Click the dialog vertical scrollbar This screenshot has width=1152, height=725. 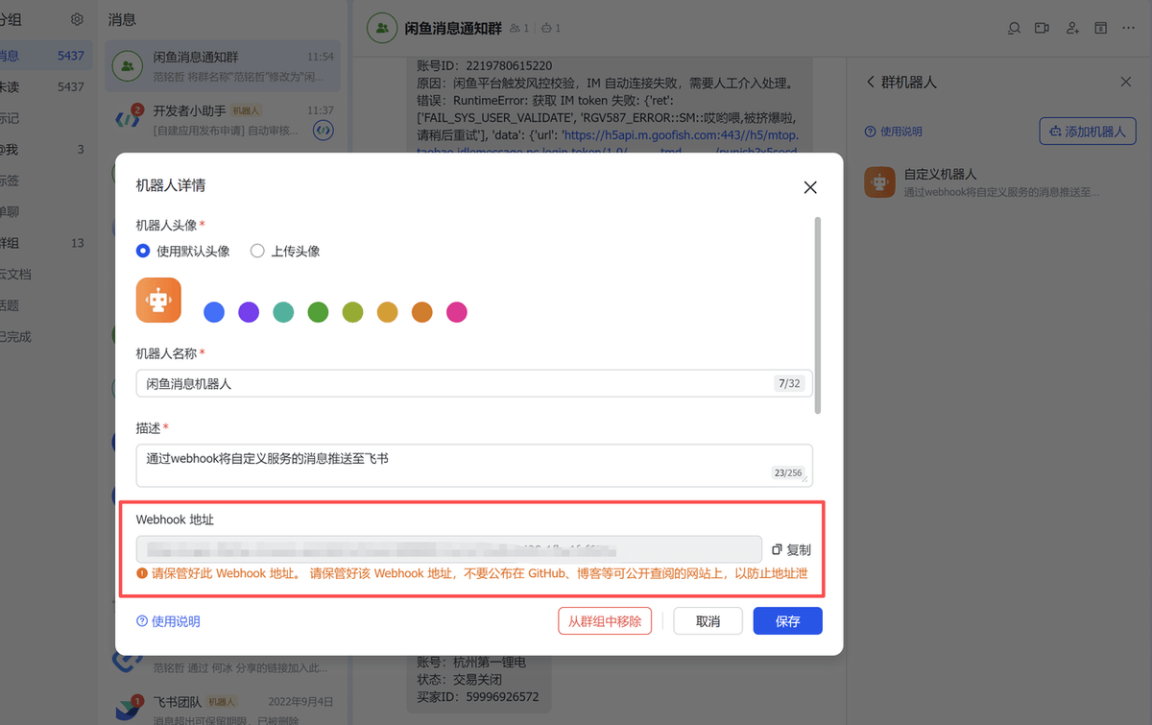click(x=818, y=315)
